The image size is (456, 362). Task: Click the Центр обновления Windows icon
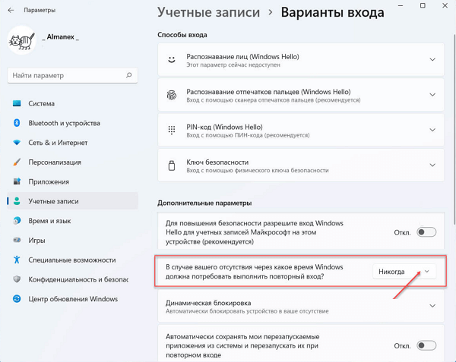pyautogui.click(x=17, y=299)
